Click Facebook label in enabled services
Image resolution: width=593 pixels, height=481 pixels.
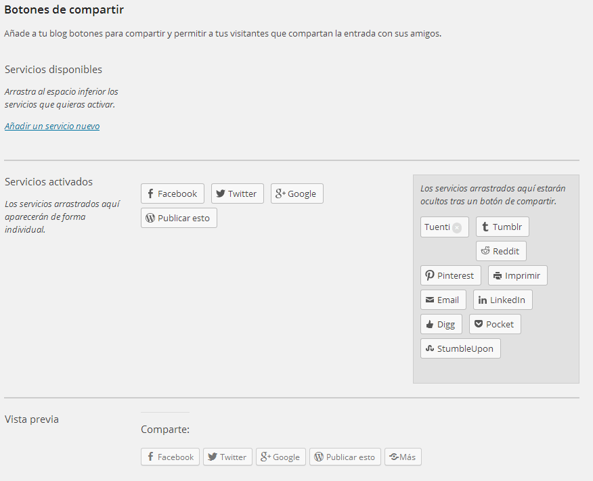click(x=177, y=194)
